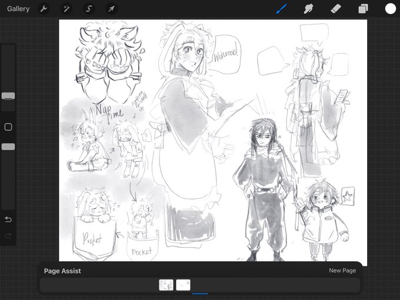Create a New Page in Page Assist

[342, 271]
